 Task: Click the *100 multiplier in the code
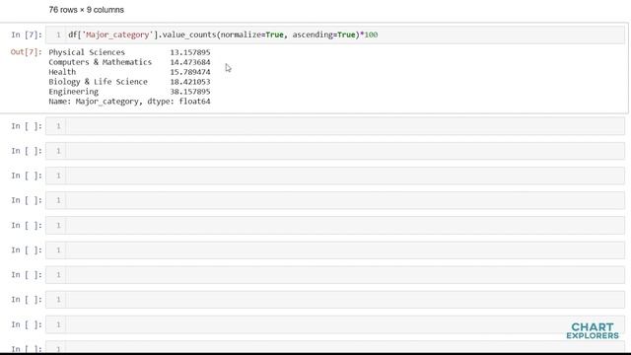click(369, 35)
